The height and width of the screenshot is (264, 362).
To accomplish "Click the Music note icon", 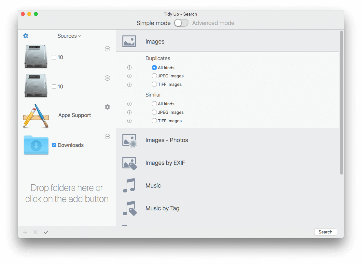I will pos(129,185).
